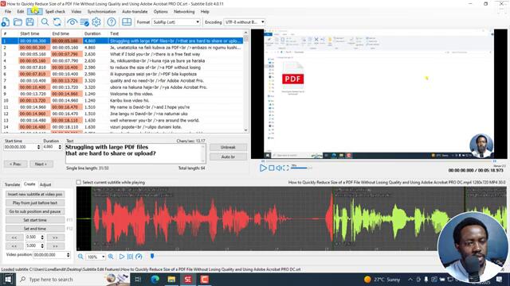Adjust the Duration 4.860 spinner arrows
510x286 pixels.
coord(60,147)
